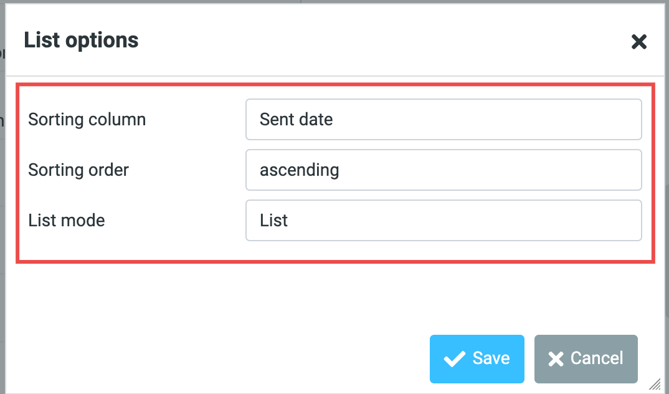
Task: Close the List options dialog
Action: 639,42
